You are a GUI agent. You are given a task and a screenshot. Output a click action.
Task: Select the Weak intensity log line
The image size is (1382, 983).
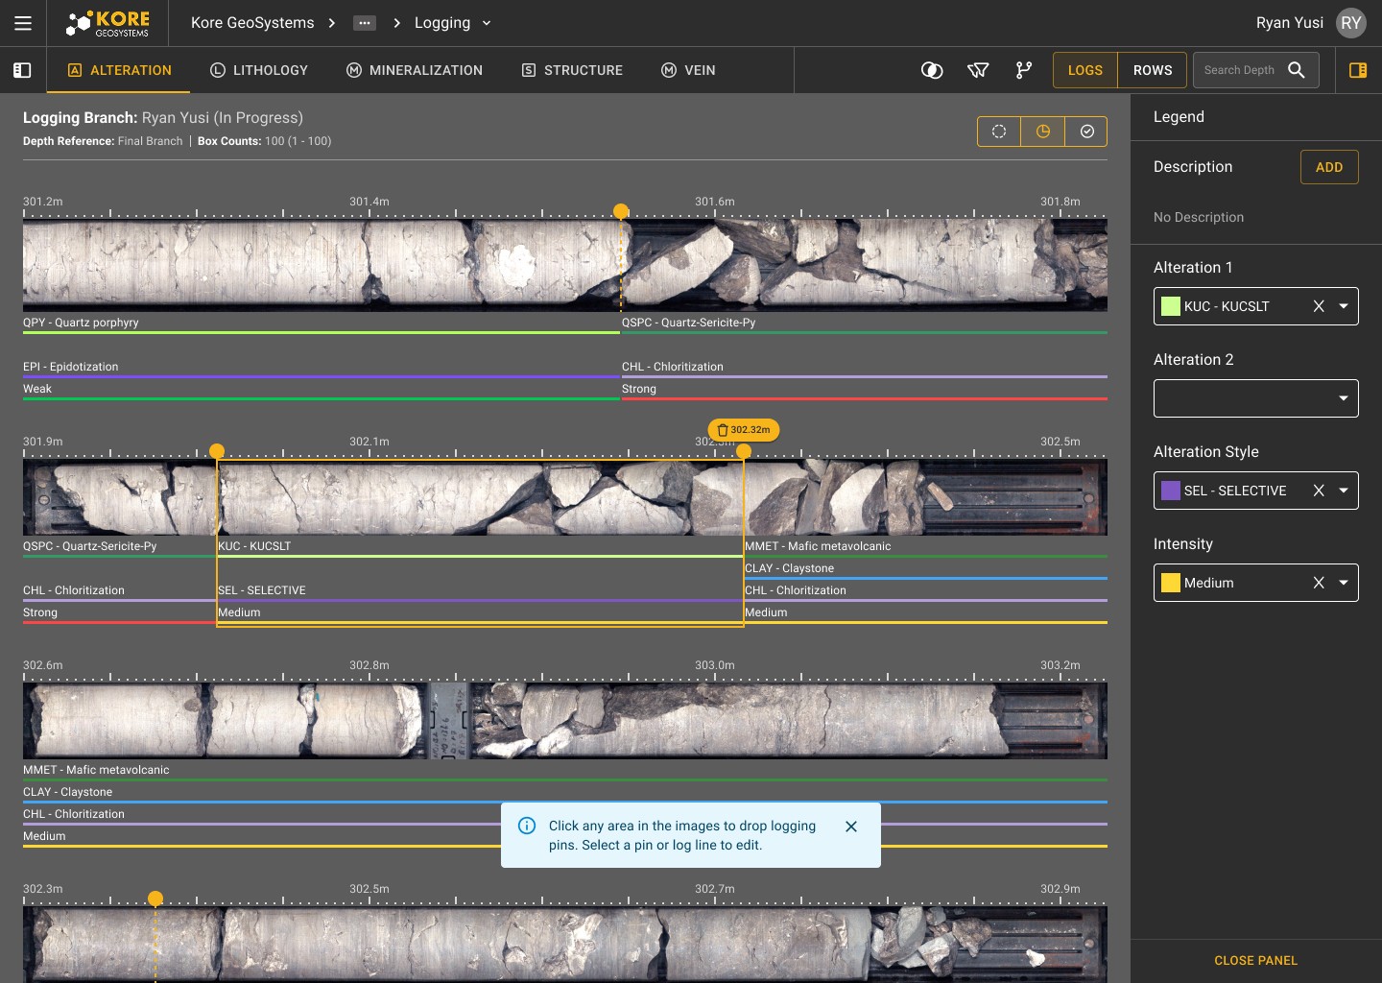pos(322,391)
